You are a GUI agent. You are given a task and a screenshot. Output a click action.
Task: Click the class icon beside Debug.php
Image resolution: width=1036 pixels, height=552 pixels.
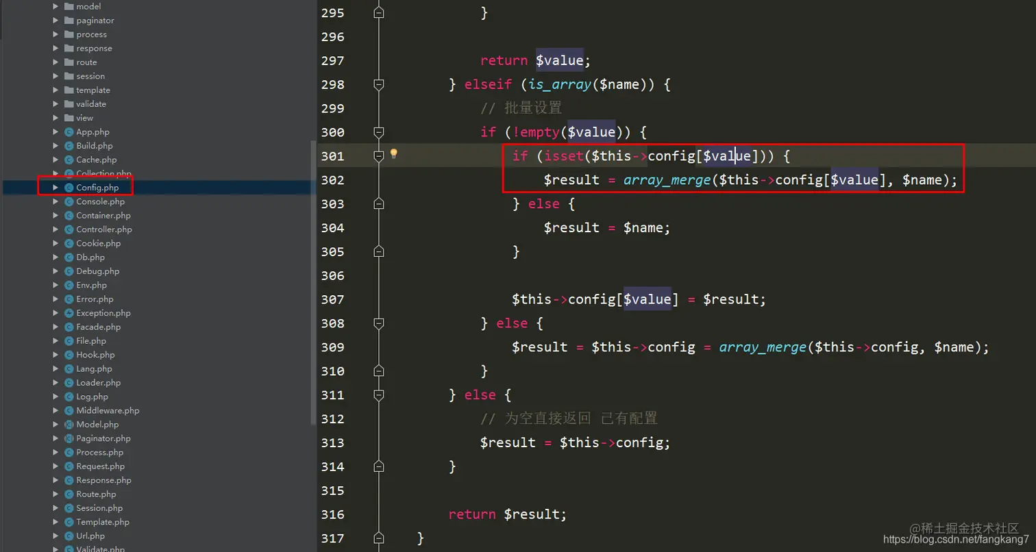click(69, 271)
